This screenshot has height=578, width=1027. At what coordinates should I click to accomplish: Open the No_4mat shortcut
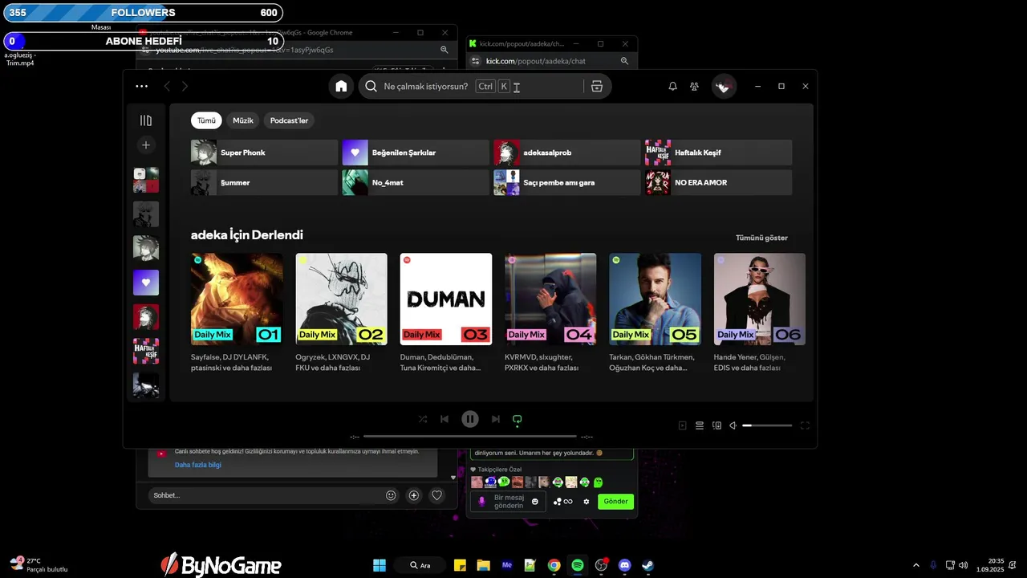point(416,182)
